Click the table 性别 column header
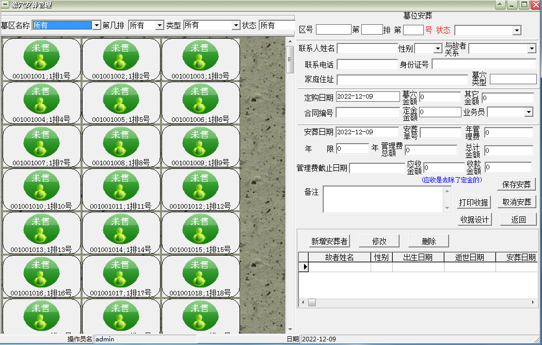 point(381,258)
